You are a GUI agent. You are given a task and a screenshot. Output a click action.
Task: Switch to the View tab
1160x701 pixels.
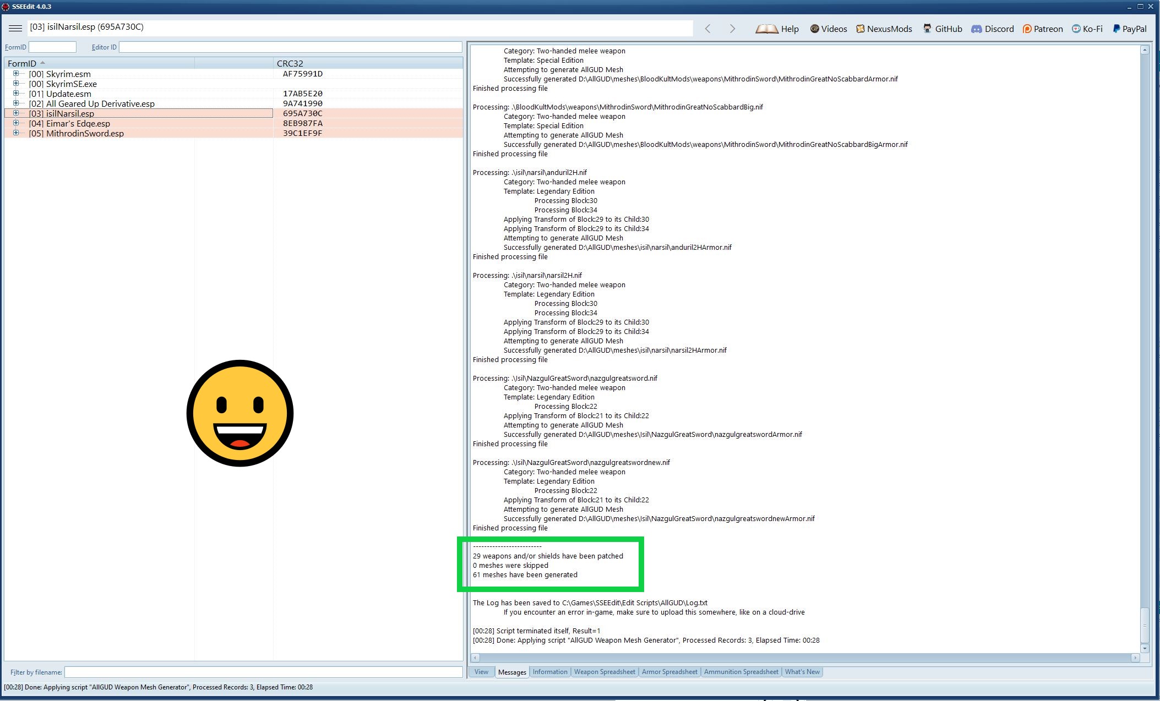[x=481, y=672]
